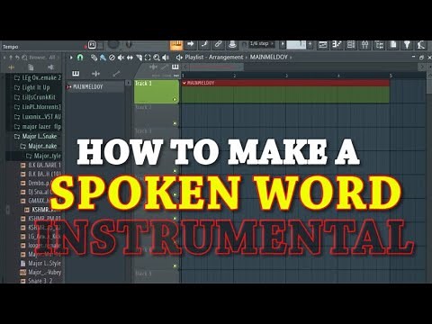Image resolution: width=432 pixels, height=324 pixels.
Task: Choose the Select tool dashed-square icon
Action: coord(148,58)
